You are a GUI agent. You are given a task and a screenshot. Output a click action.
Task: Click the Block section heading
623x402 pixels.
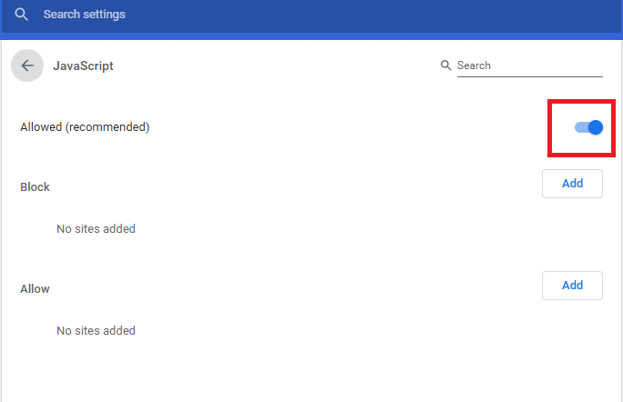click(x=35, y=186)
